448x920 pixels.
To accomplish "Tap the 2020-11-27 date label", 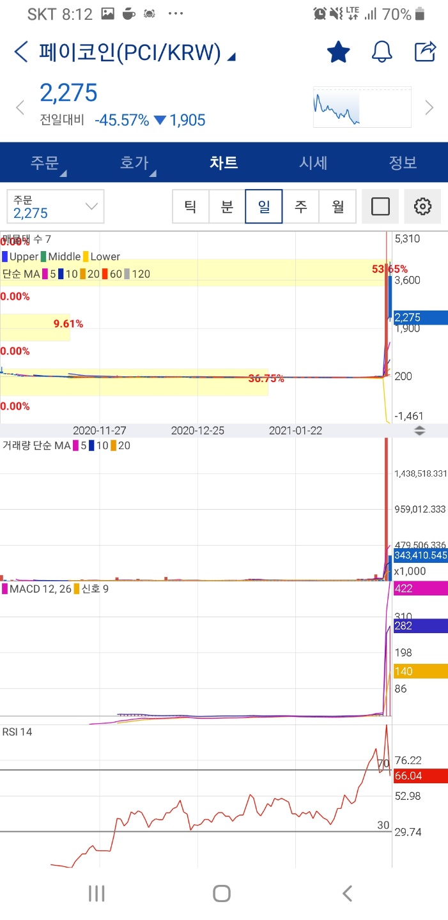I will click(100, 431).
